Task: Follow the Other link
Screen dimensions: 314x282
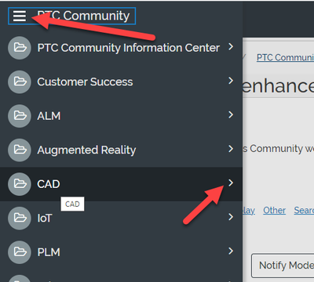Action: tap(274, 210)
